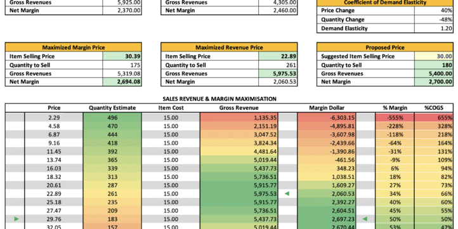
Task: Click the Price column header
Action: pos(54,108)
